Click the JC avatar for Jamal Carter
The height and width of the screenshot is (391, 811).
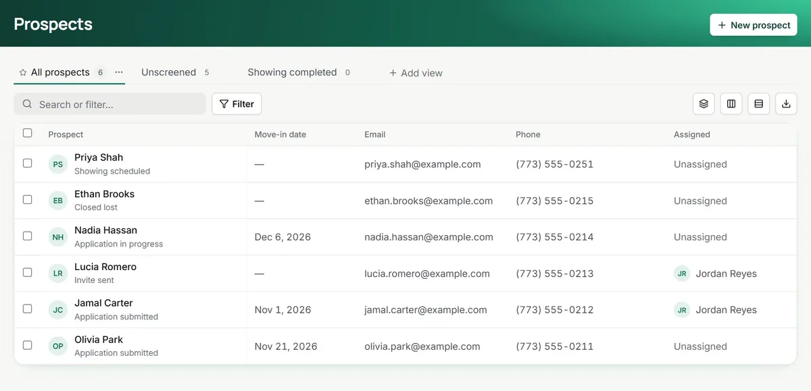(58, 310)
